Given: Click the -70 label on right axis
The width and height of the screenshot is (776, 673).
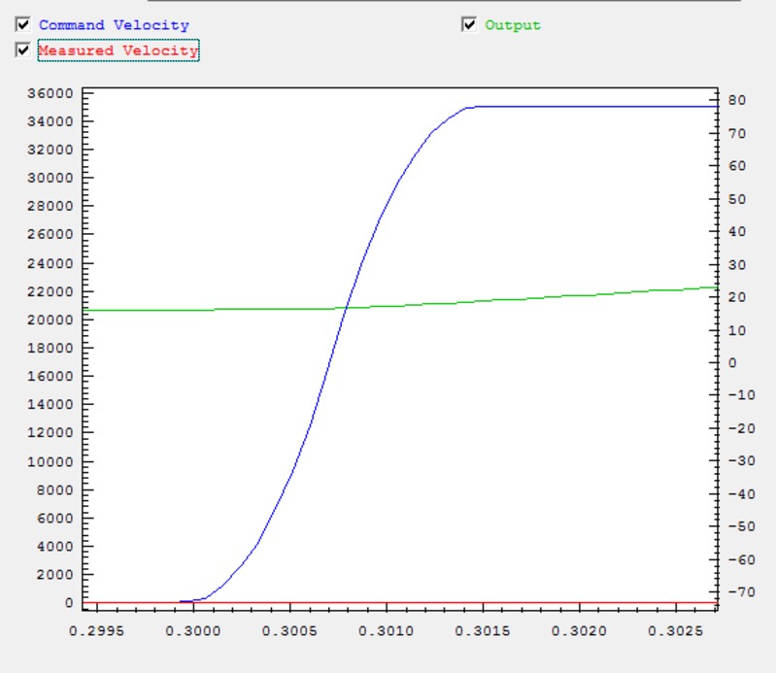Looking at the screenshot, I should point(739,591).
